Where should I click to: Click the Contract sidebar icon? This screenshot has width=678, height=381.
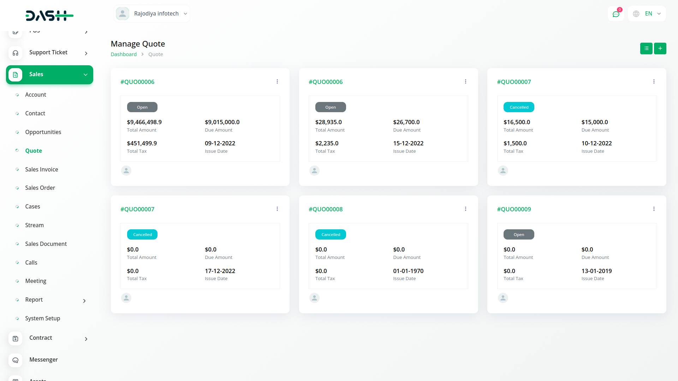pyautogui.click(x=15, y=338)
